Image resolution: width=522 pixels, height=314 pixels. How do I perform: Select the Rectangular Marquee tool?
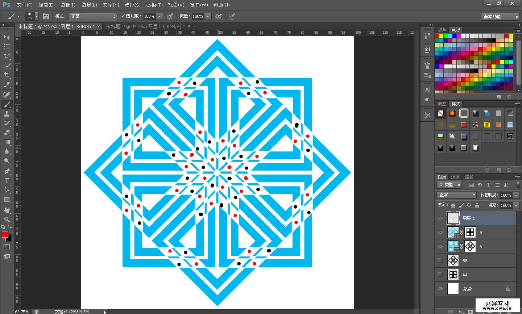click(x=7, y=47)
